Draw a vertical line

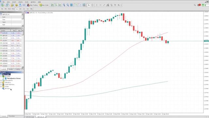[x=97, y=5]
